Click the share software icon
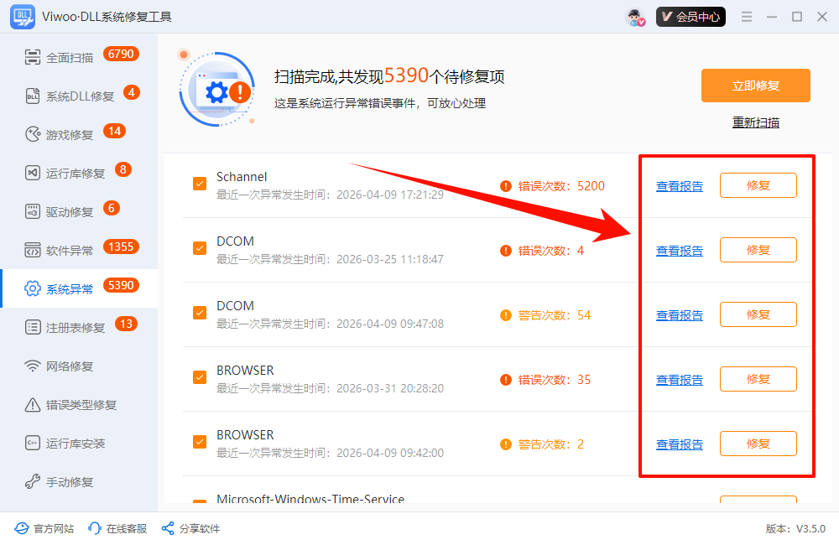Screen dimensions: 839x545 167,528
